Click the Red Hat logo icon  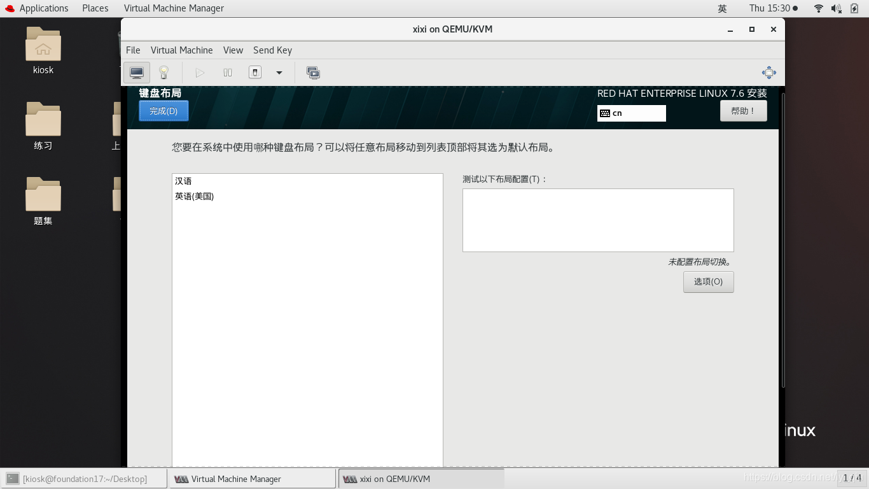(10, 8)
